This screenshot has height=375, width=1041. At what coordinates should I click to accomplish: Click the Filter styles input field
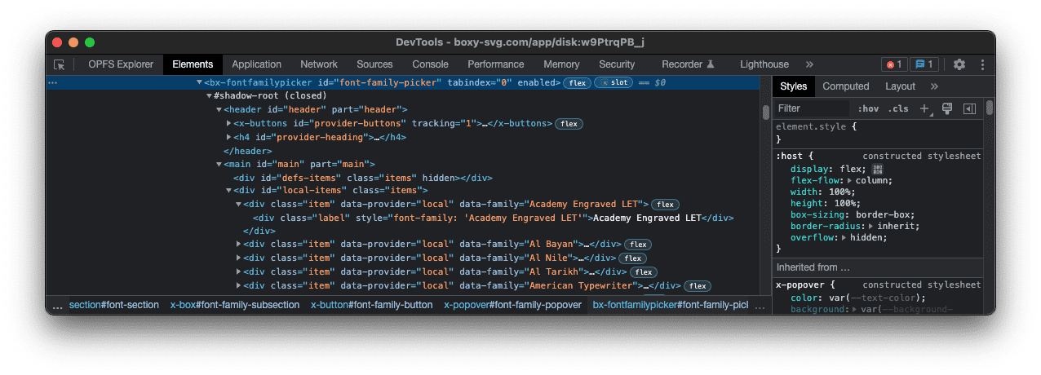[810, 108]
